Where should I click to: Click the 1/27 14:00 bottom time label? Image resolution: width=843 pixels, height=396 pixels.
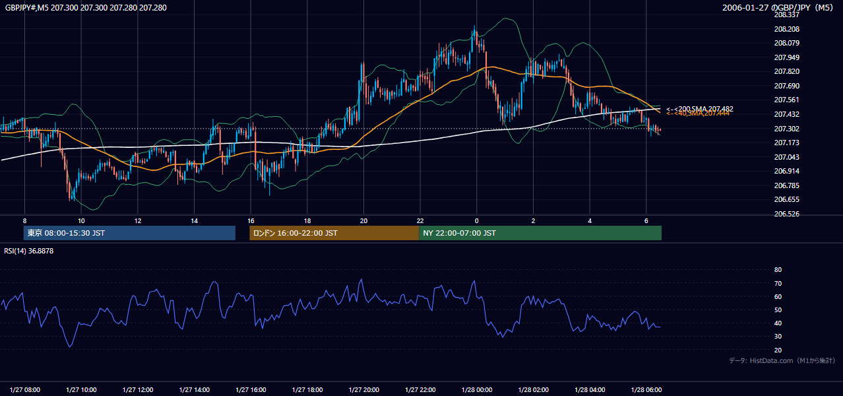pos(195,390)
